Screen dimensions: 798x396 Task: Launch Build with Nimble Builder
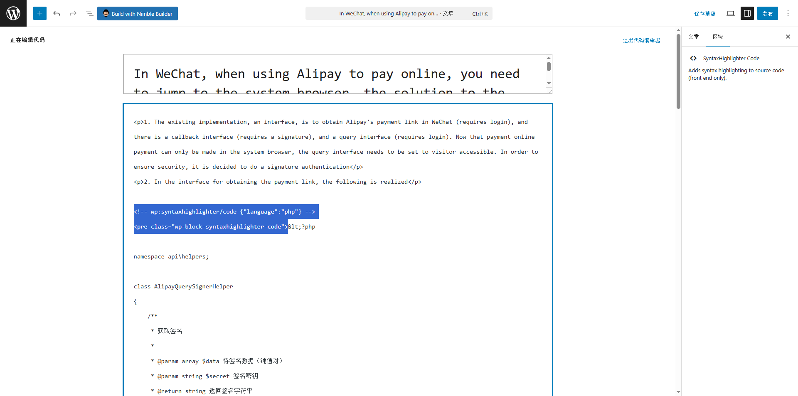point(138,13)
